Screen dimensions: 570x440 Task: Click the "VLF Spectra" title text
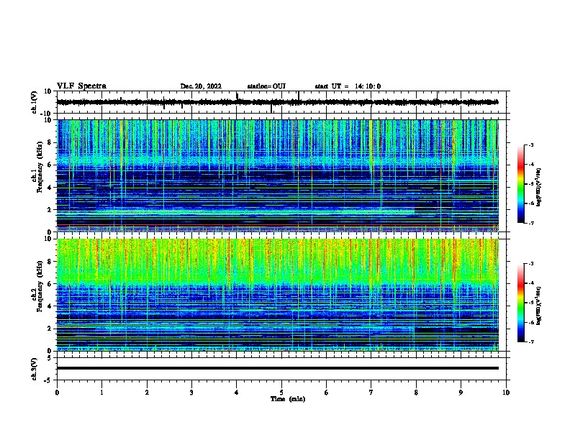click(x=81, y=86)
